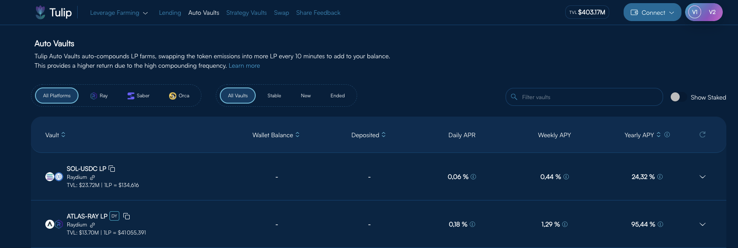This screenshot has height=248, width=738.
Task: Select the Stable vaults filter
Action: (x=274, y=96)
